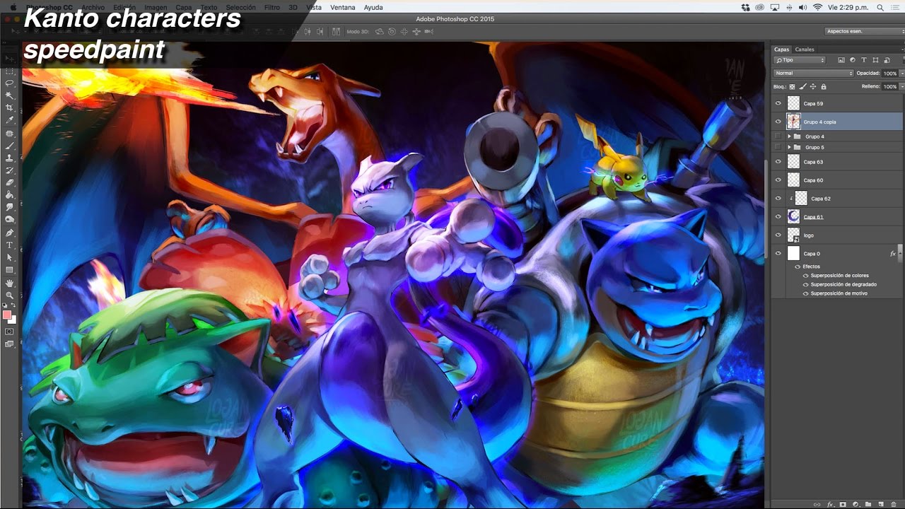This screenshot has height=509, width=905.
Task: Hide layer Capa 63
Action: pyautogui.click(x=778, y=162)
